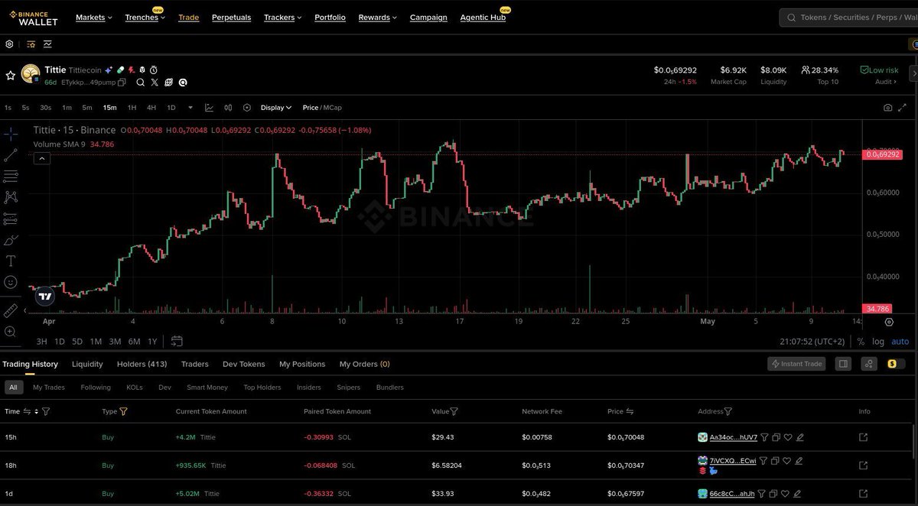This screenshot has width=918, height=506.
Task: Select the brush drawing tool
Action: (x=11, y=240)
